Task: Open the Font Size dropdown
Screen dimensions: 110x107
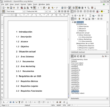Action: coord(56,12)
